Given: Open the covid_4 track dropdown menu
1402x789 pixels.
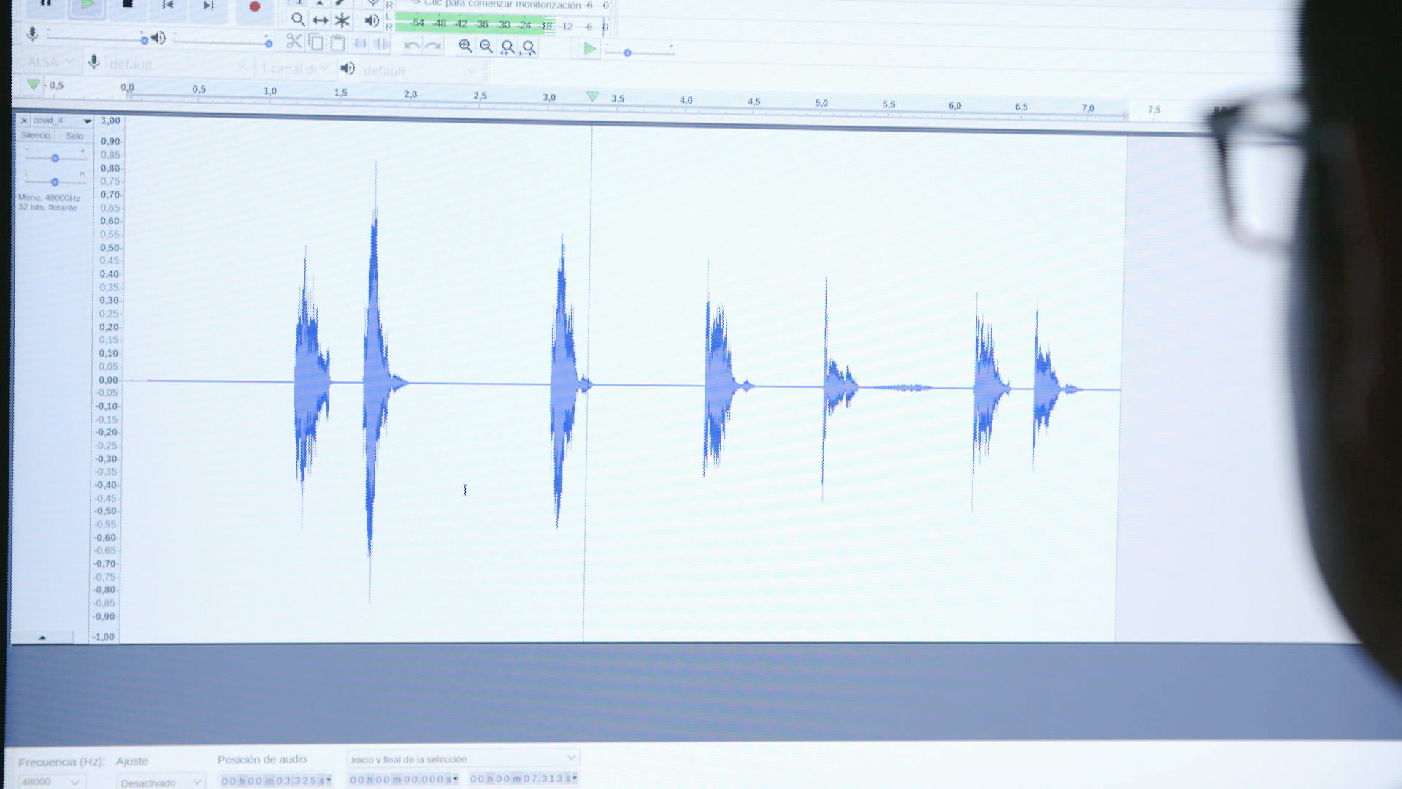Looking at the screenshot, I should pyautogui.click(x=87, y=121).
